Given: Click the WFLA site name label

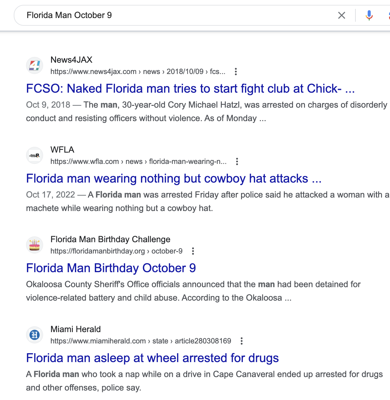Looking at the screenshot, I should (62, 150).
